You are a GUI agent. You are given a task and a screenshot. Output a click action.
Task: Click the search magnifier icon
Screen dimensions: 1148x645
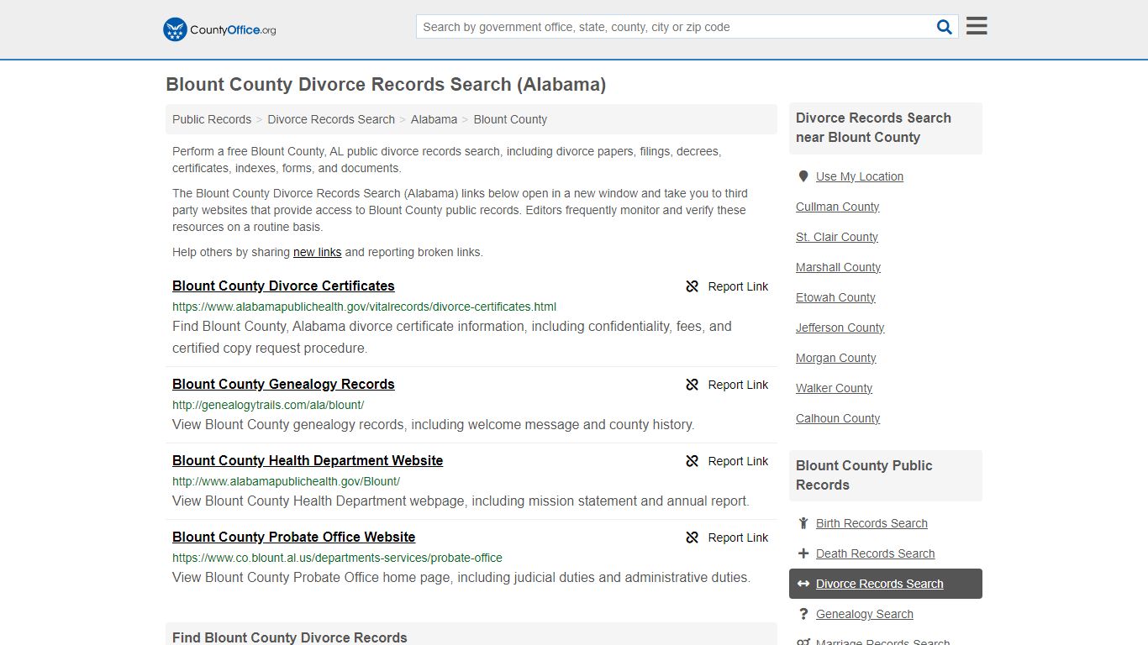click(945, 27)
